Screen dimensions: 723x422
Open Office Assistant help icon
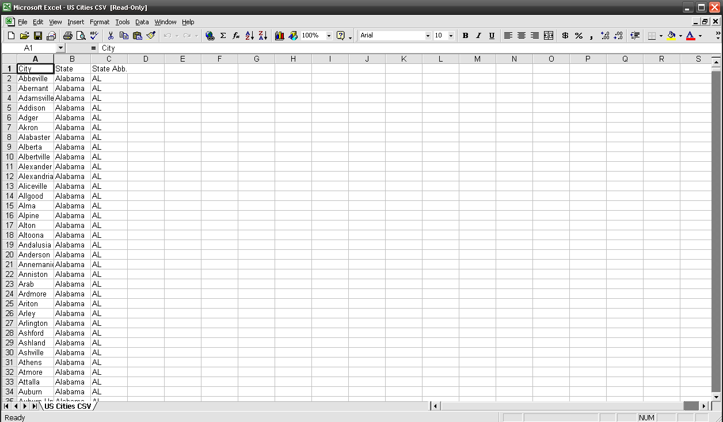[341, 36]
